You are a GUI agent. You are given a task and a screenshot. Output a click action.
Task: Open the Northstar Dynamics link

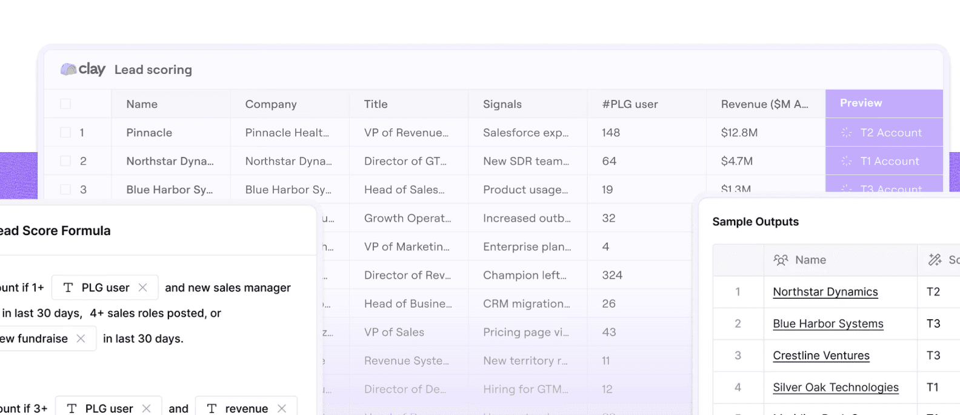825,292
